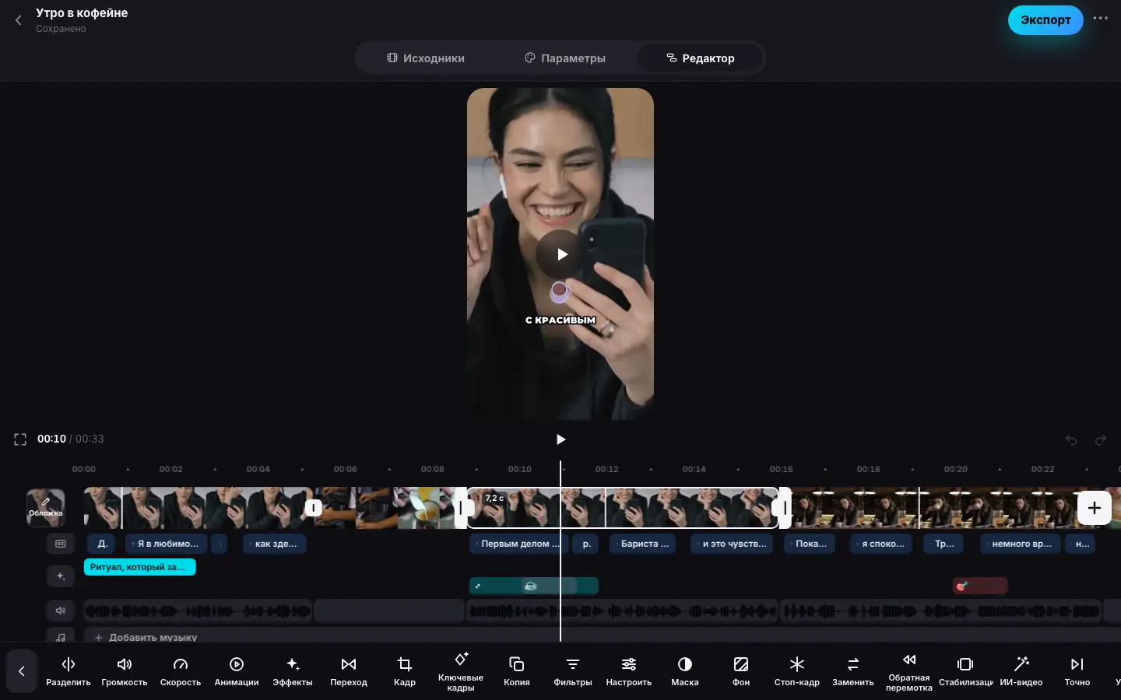The image size is (1121, 700).
Task: Apply the Стоп-кадр freeze frame tool
Action: tap(797, 671)
